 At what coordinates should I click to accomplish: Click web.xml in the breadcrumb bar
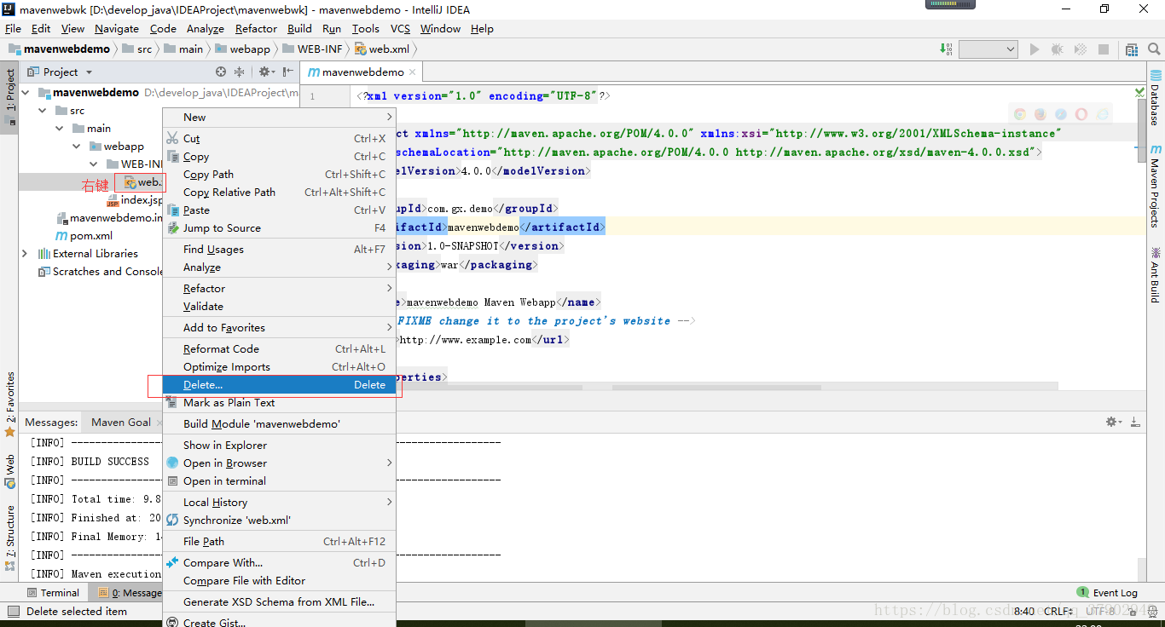pyautogui.click(x=382, y=49)
